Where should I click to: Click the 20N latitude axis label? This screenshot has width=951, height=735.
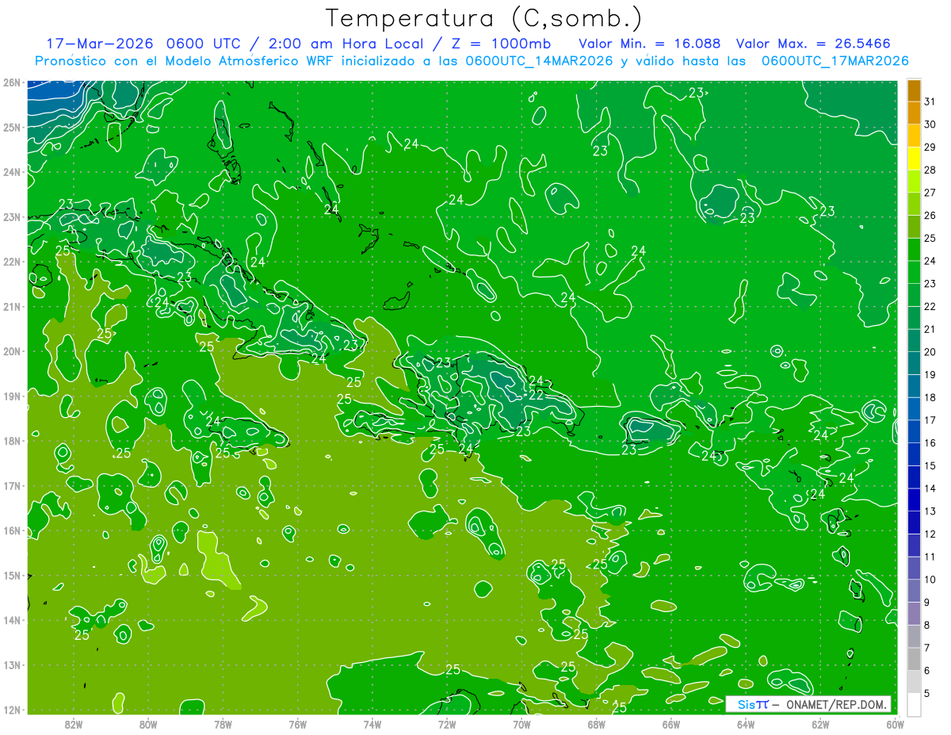[13, 351]
